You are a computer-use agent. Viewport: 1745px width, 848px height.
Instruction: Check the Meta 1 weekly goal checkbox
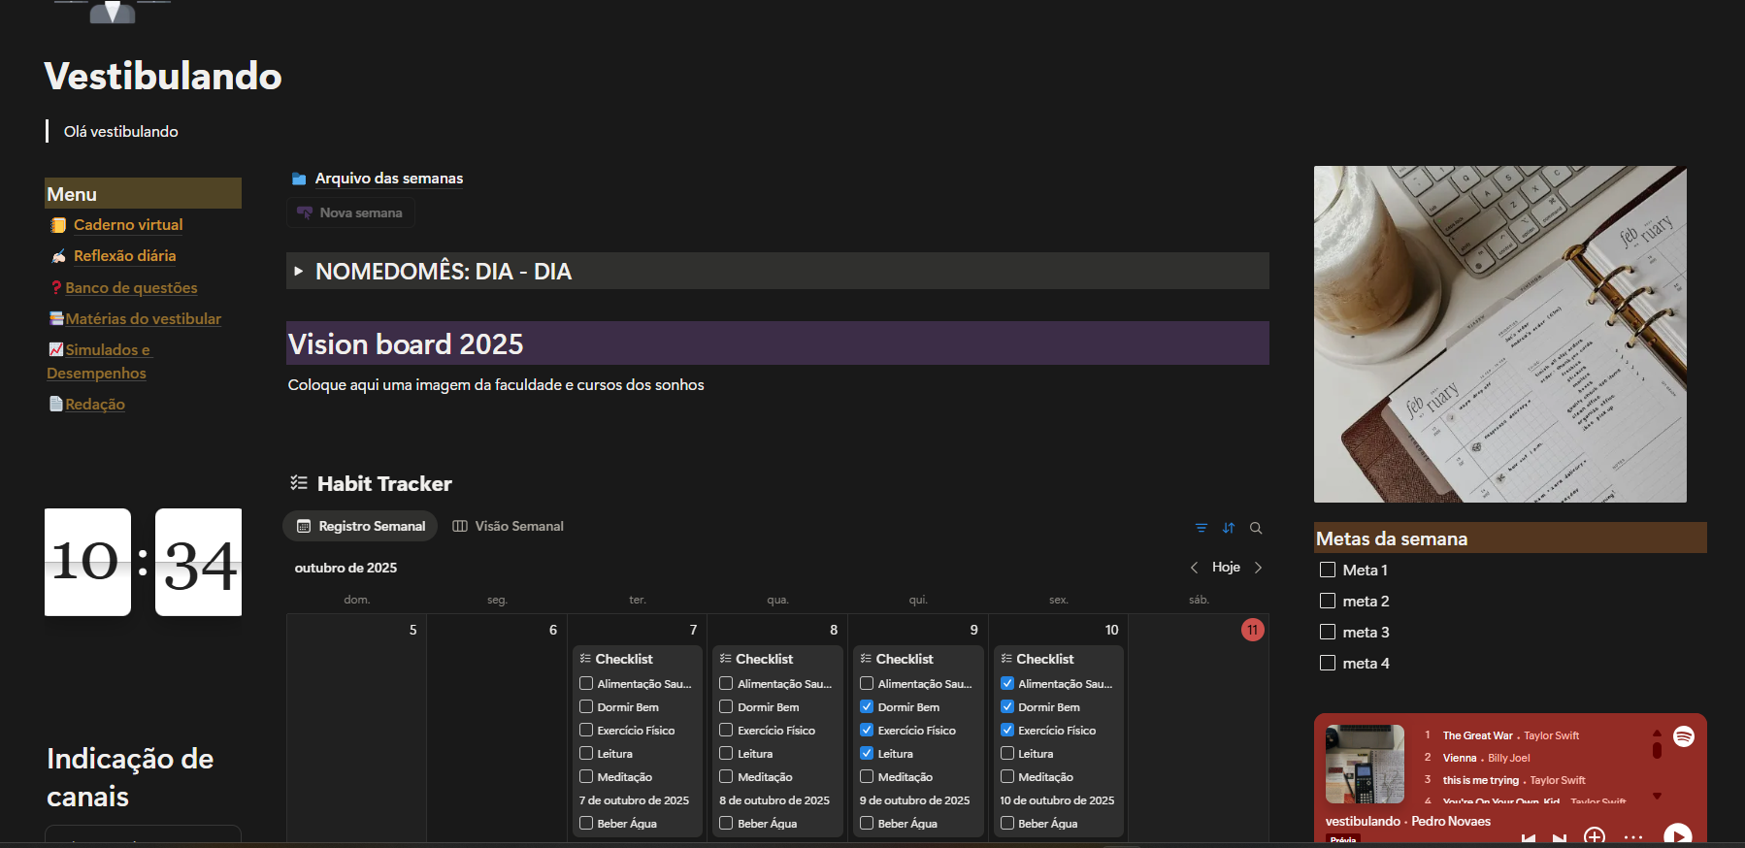point(1328,571)
